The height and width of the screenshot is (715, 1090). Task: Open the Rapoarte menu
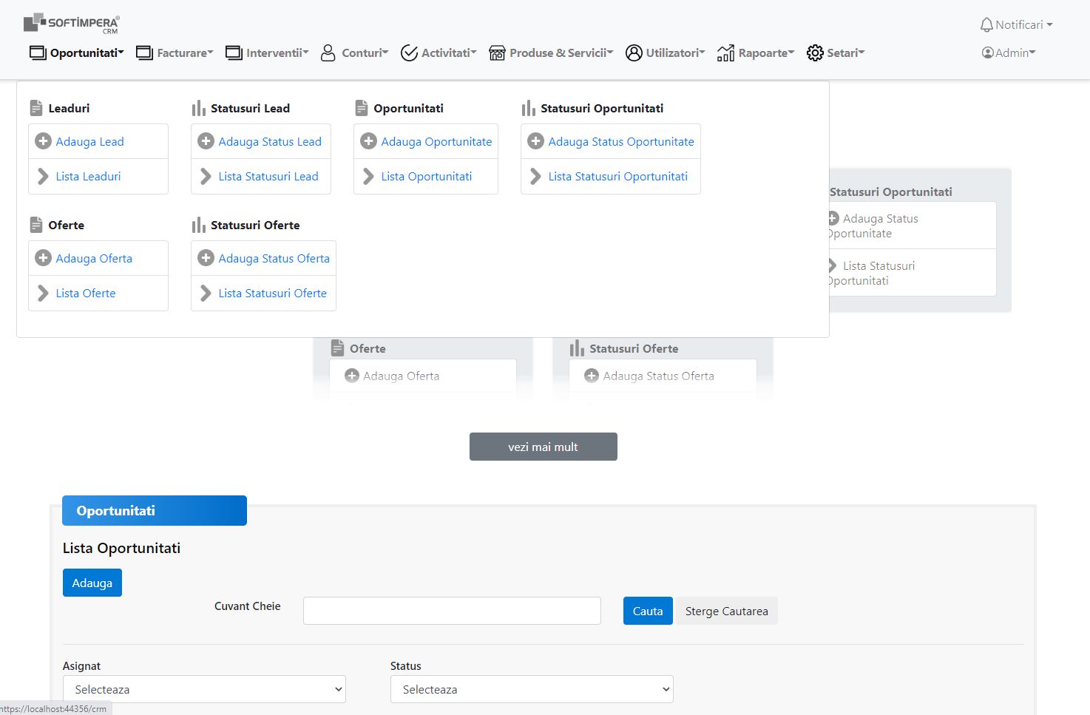pos(756,52)
